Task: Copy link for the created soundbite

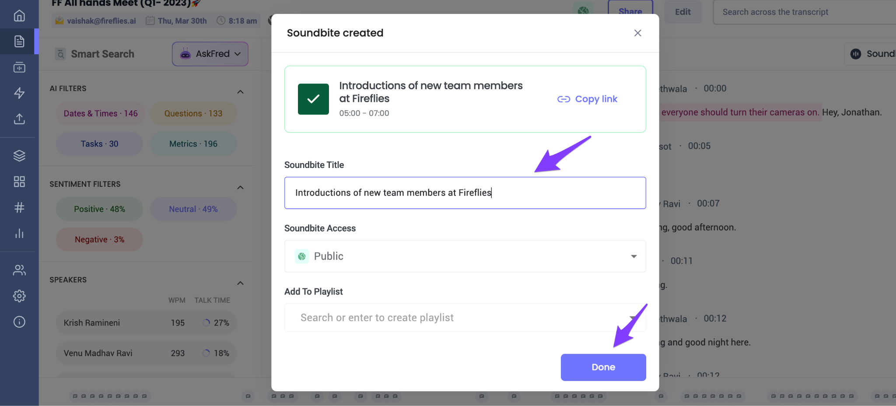Action: click(x=587, y=99)
